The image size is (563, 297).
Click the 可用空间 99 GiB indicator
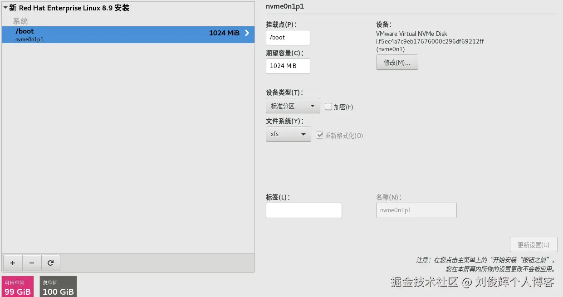(x=18, y=287)
